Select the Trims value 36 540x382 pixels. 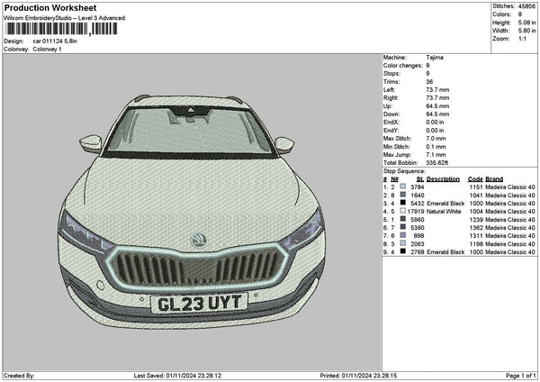pyautogui.click(x=429, y=82)
